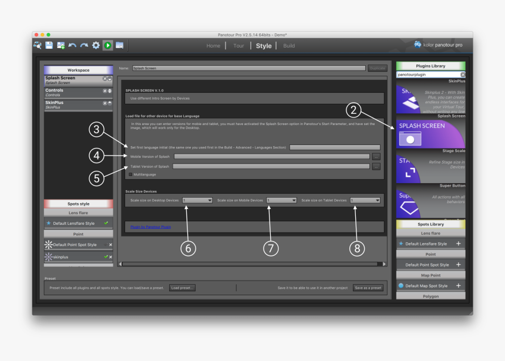Click scrollbar left arrow under settings panel
The width and height of the screenshot is (505, 361).
pyautogui.click(x=120, y=264)
